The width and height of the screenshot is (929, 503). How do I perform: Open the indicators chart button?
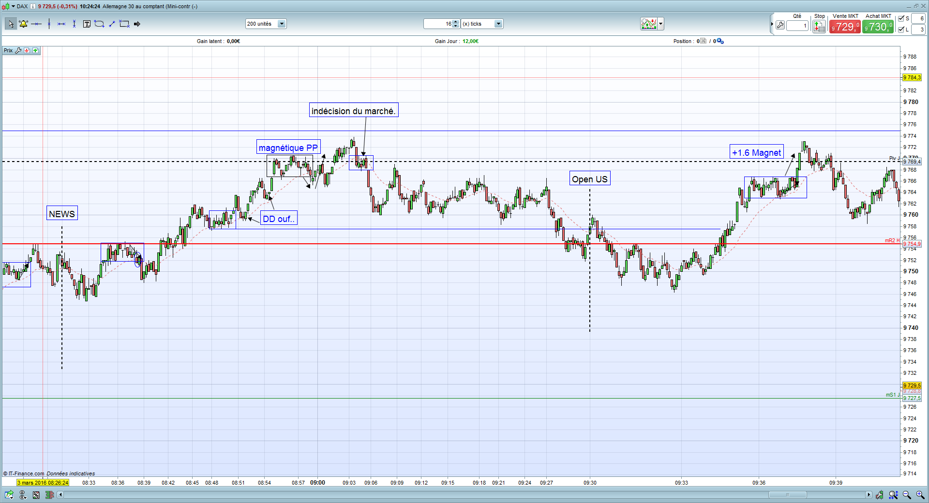[x=648, y=24]
